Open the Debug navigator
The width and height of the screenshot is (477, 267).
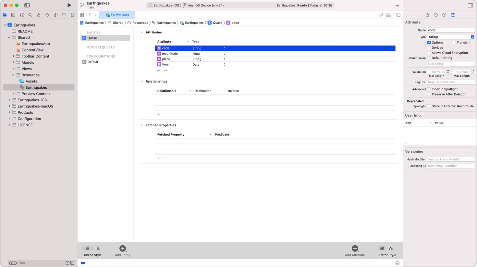[x=55, y=15]
